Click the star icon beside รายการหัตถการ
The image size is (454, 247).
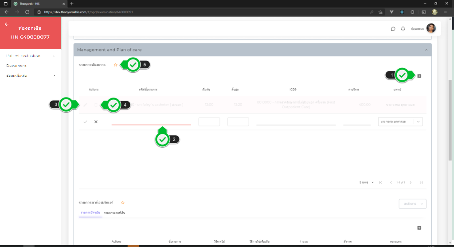tap(115, 65)
